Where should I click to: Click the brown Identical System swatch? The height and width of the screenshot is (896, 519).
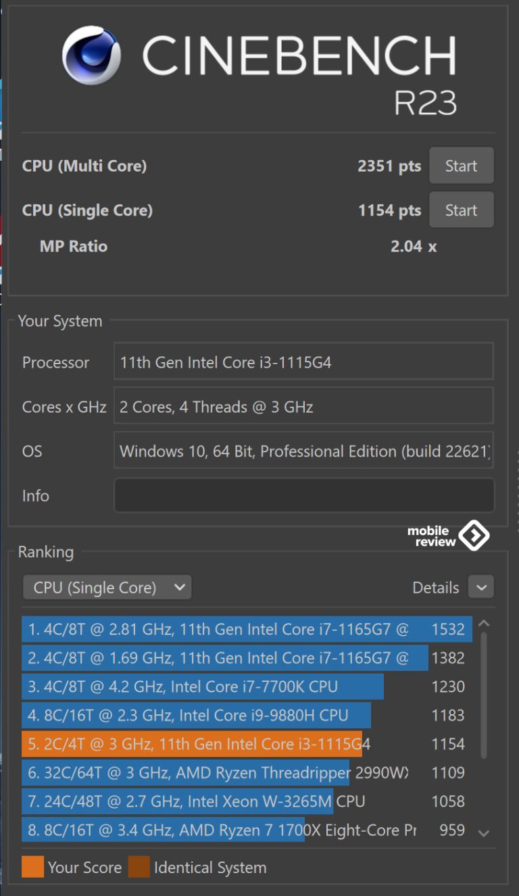coord(139,867)
